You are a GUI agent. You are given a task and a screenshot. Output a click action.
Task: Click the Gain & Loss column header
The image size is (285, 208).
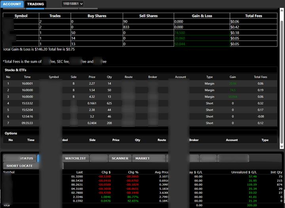(x=202, y=15)
